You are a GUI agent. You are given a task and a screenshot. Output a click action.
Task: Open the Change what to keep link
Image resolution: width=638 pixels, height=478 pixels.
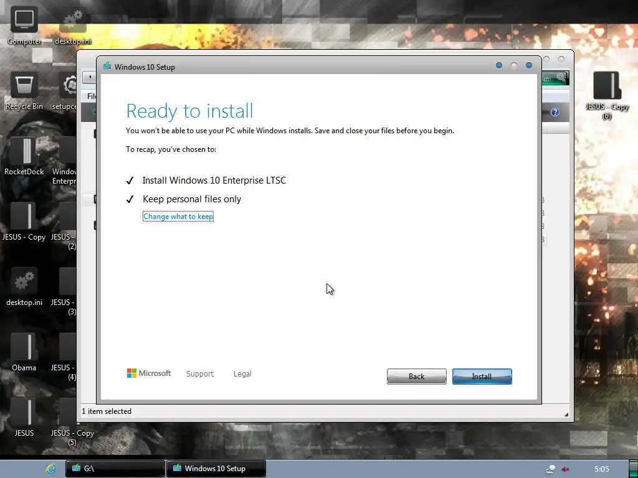(178, 217)
